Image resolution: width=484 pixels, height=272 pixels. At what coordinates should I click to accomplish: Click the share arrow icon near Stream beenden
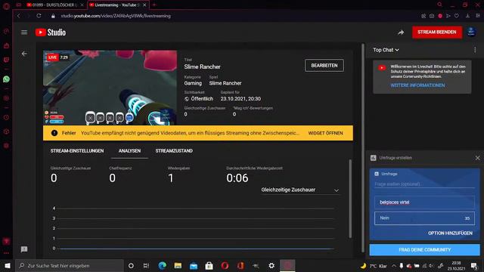point(401,32)
